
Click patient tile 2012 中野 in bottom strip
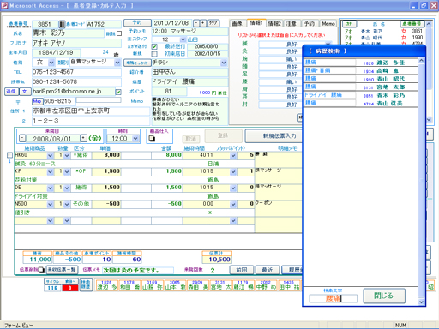pos(266,285)
